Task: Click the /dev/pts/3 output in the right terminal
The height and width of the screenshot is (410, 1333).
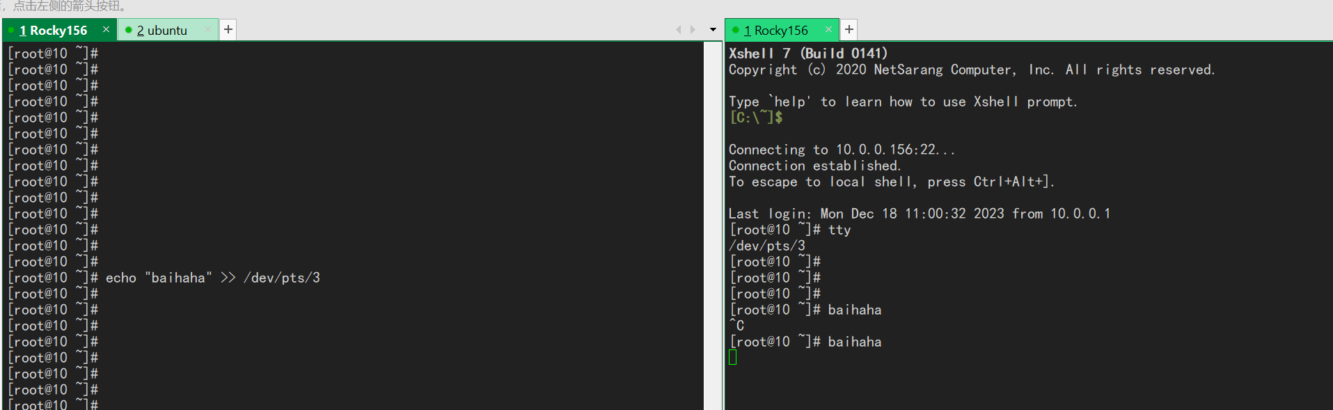Action: tap(767, 246)
